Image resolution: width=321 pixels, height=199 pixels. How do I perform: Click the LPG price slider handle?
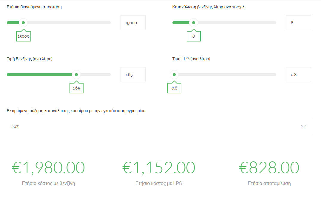tap(174, 75)
